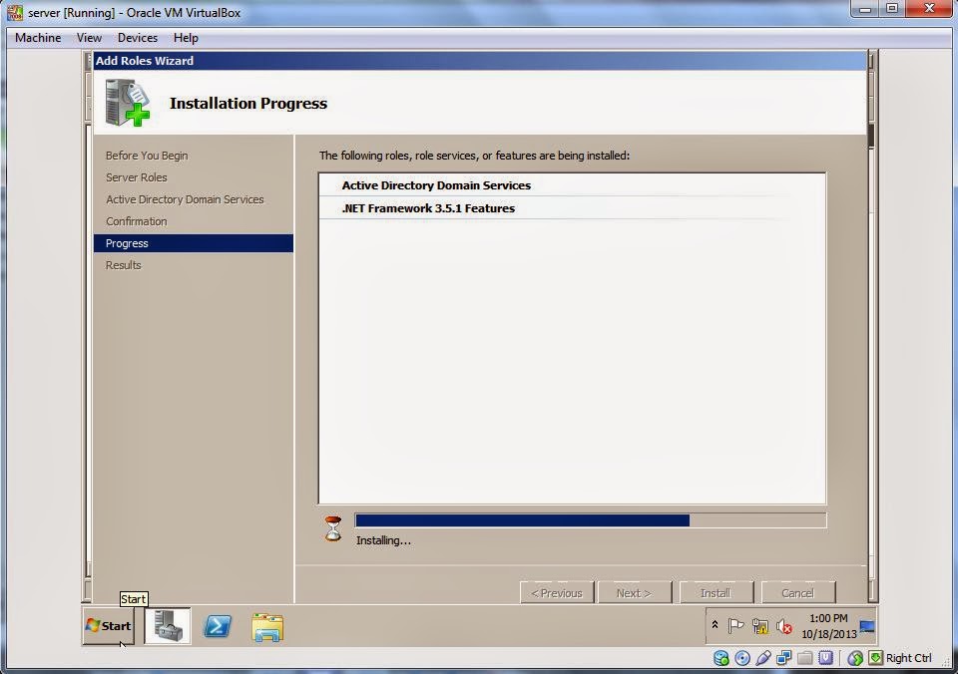Cancel the Add Roles Wizard

pyautogui.click(x=798, y=593)
